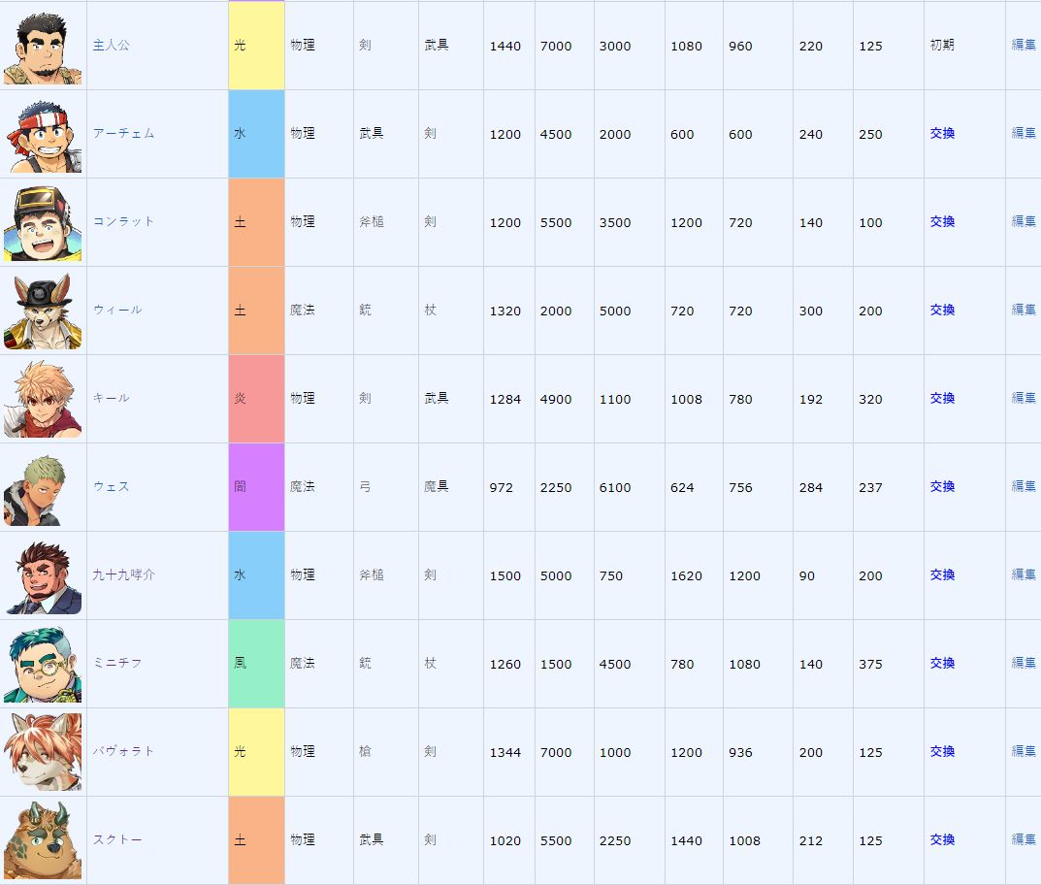
Task: Click the アーチェム character portrait
Action: pyautogui.click(x=43, y=134)
